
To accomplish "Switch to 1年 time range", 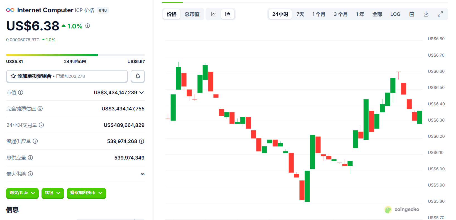I will 360,14.
